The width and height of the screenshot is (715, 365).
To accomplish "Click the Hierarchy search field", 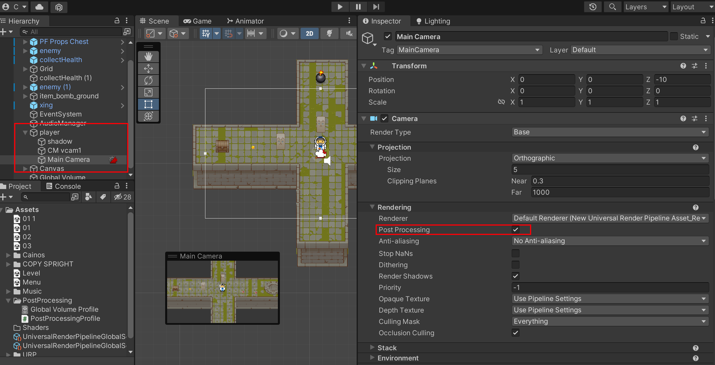I will point(71,31).
